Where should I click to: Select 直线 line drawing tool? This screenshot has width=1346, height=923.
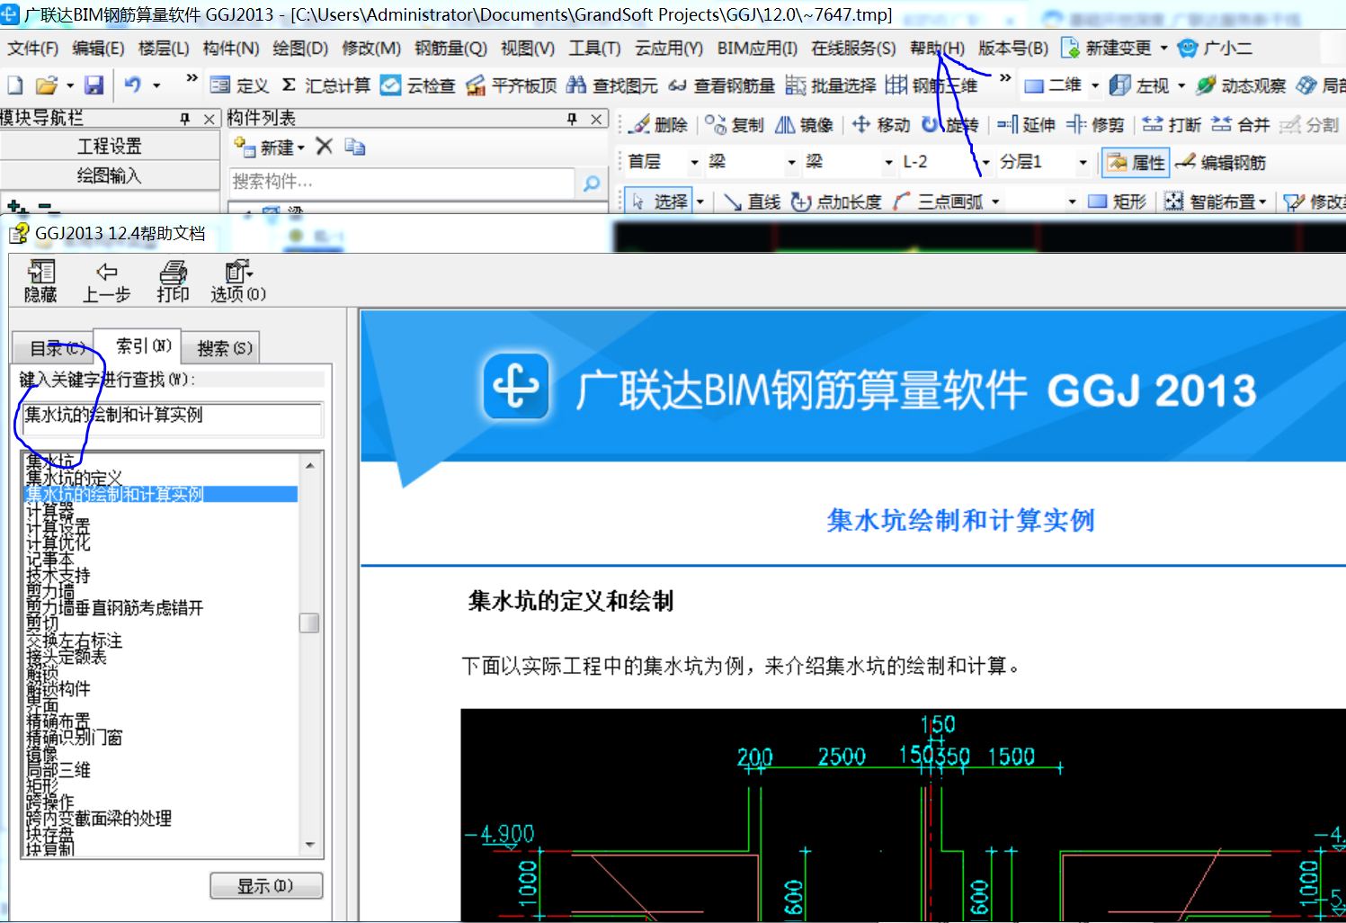click(752, 202)
